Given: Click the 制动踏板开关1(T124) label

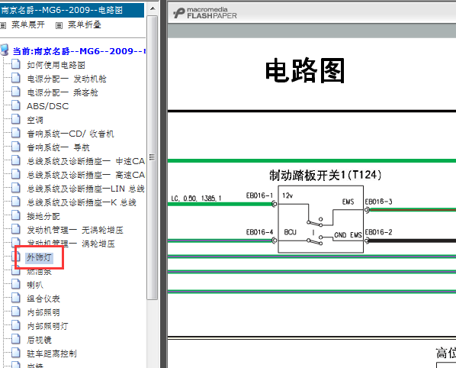Looking at the screenshot, I should tap(325, 176).
